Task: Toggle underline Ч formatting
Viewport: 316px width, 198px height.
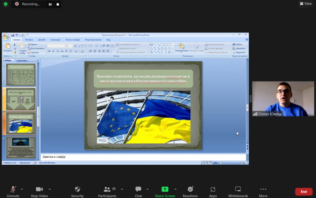Action: pos(58,51)
